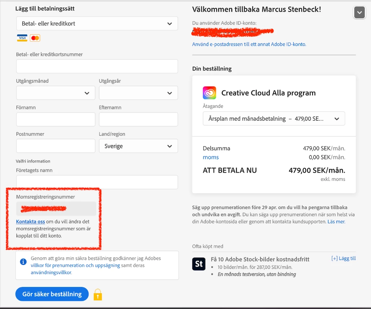Image resolution: width=371 pixels, height=309 pixels.
Task: Open the Läs mer link
Action: pyautogui.click(x=336, y=222)
